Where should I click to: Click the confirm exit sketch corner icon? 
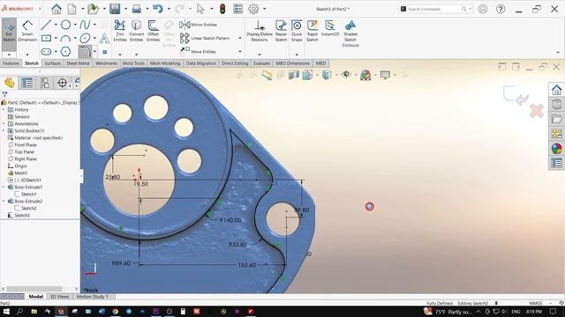[516, 95]
